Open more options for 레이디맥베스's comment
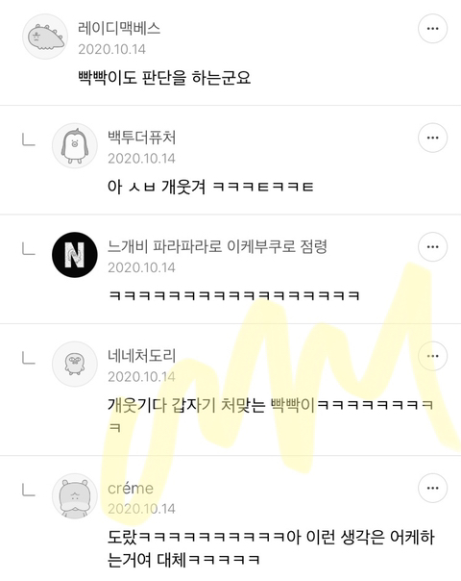The image size is (461, 581). click(x=432, y=29)
